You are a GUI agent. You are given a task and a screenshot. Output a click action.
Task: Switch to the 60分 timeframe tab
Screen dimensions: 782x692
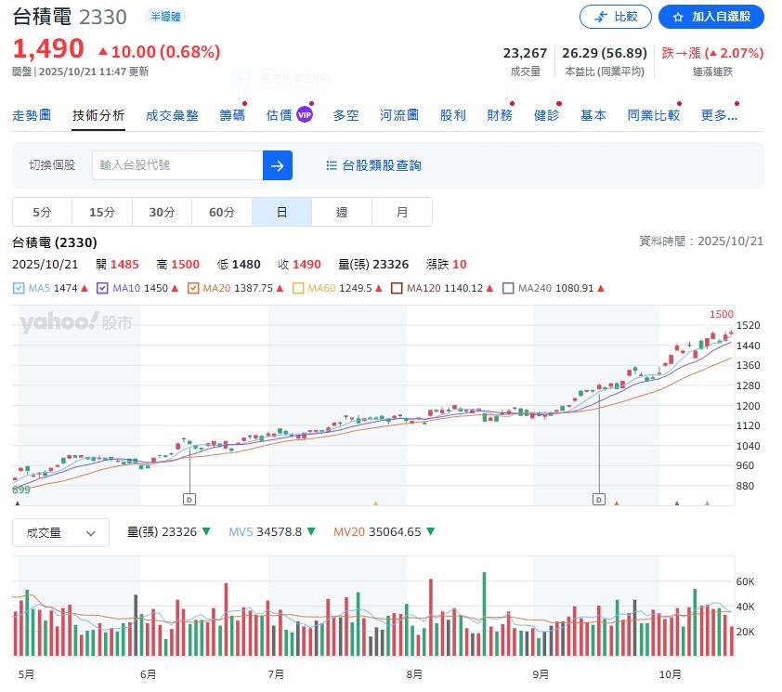221,212
